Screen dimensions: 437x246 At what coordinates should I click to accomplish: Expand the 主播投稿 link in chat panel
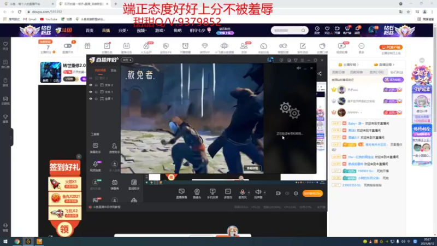click(349, 65)
